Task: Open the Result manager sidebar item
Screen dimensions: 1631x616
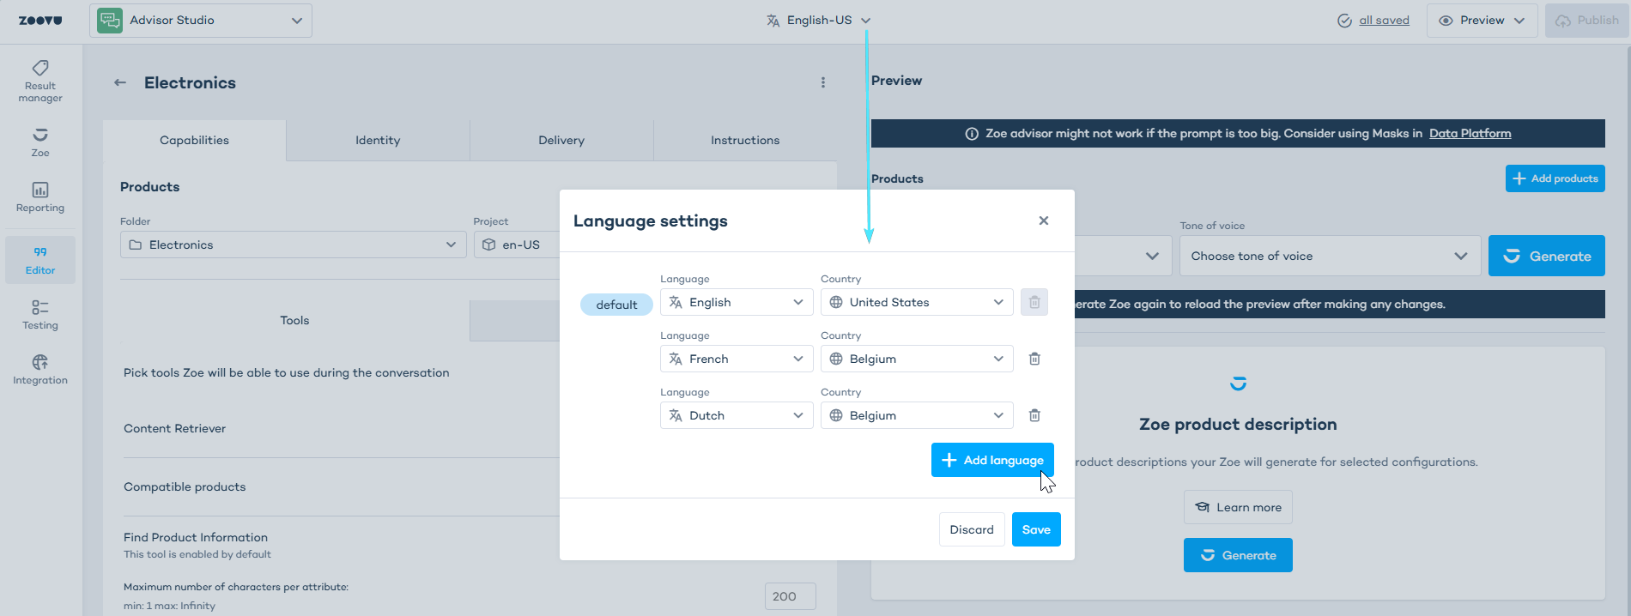Action: coord(40,82)
